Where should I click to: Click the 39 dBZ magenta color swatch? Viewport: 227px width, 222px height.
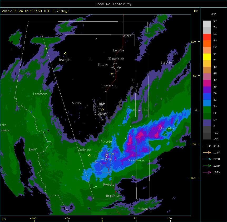(207, 83)
